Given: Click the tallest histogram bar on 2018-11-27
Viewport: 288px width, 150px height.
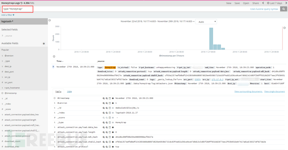Looking at the screenshot, I should 211,39.
